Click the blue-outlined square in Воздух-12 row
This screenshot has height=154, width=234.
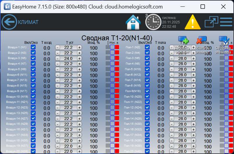coord(112,108)
